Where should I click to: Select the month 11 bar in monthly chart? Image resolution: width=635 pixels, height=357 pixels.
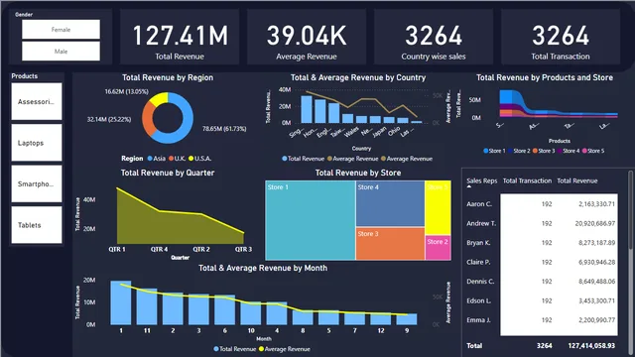coord(147,306)
